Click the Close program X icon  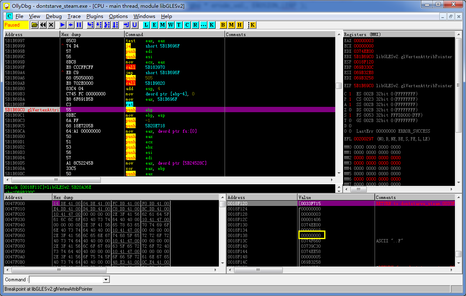click(x=51, y=25)
